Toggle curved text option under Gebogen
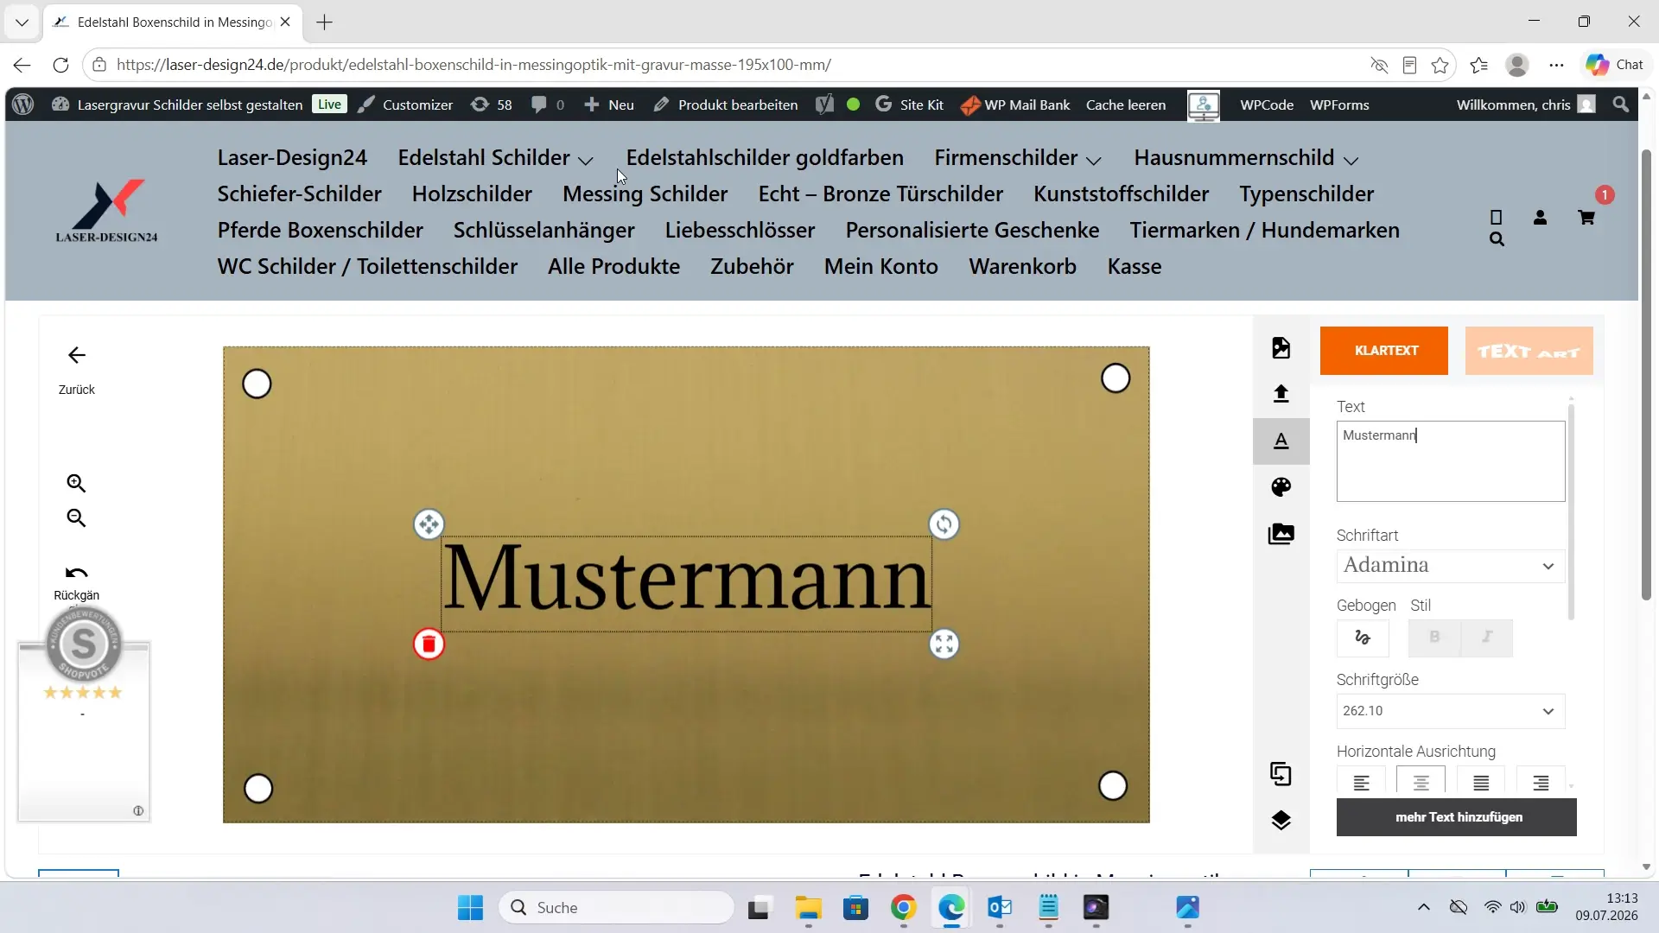Screen dimensions: 1659x933 click(1363, 638)
